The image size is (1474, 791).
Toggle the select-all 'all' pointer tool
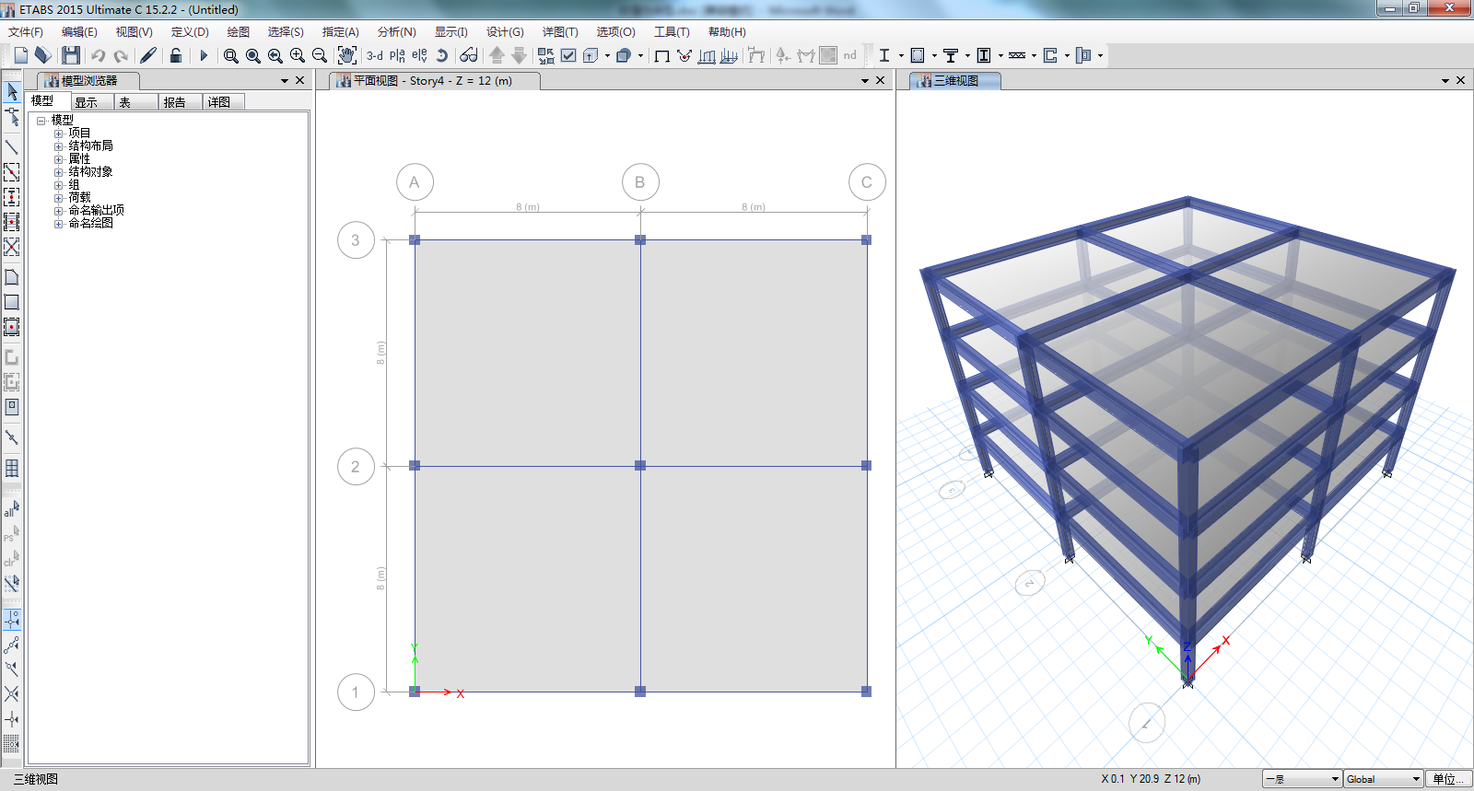coord(11,509)
